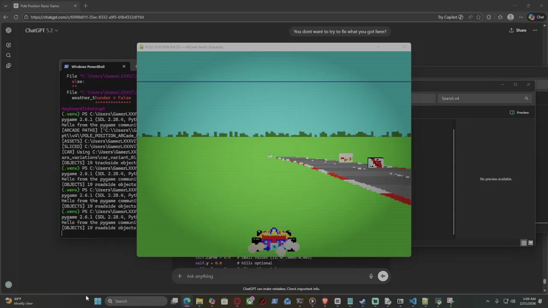The width and height of the screenshot is (548, 308).
Task: Start dictation with microphone icon
Action: pyautogui.click(x=371, y=276)
